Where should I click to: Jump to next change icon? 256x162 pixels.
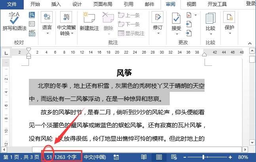189,33
